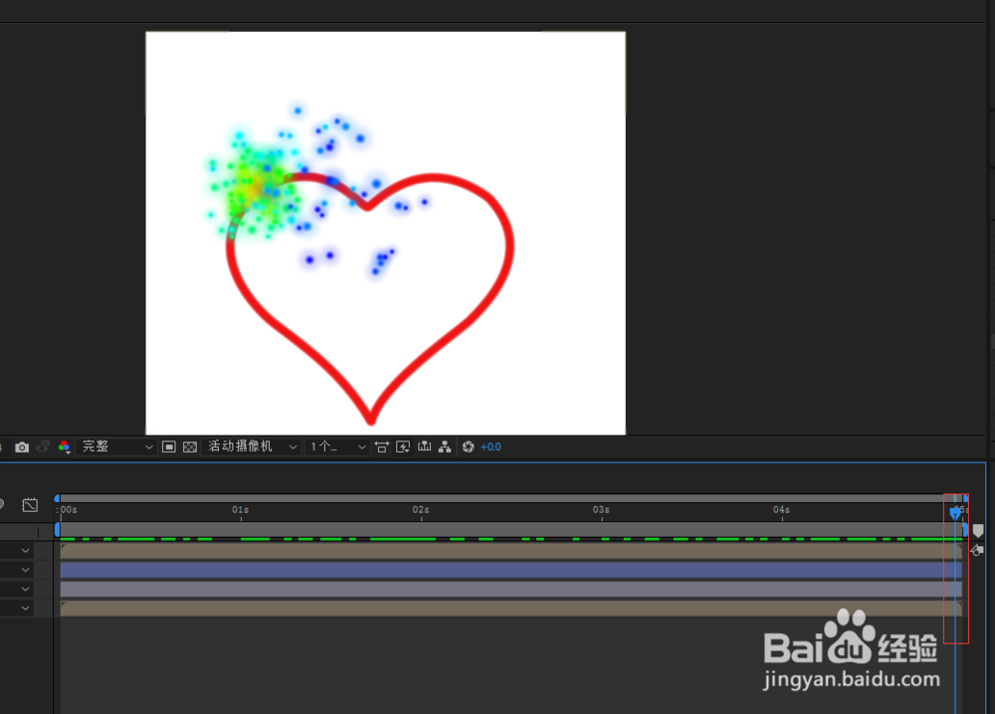This screenshot has height=714, width=995.
Task: Click the +0.0 exposure value
Action: (x=491, y=447)
